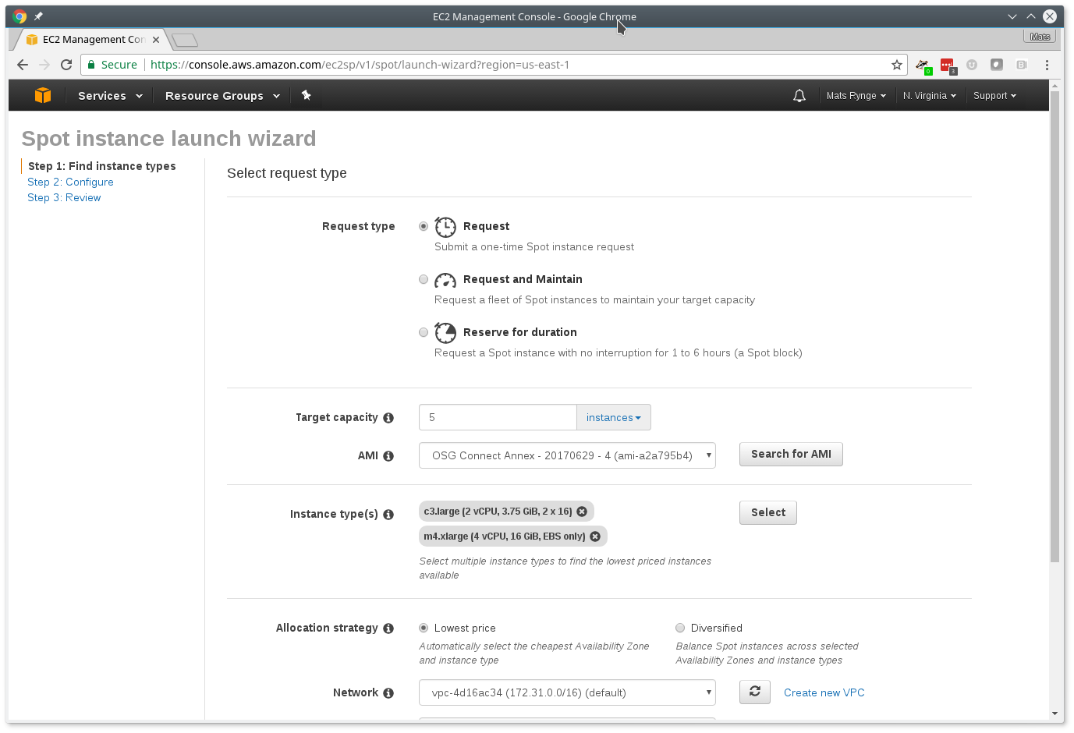Open the Support menu
Screen dimensions: 1074x733
tap(994, 96)
